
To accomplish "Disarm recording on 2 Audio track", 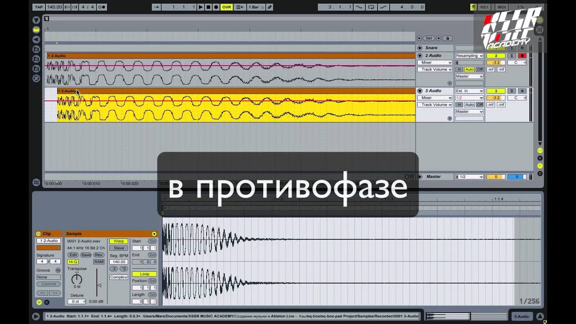I will [x=522, y=56].
